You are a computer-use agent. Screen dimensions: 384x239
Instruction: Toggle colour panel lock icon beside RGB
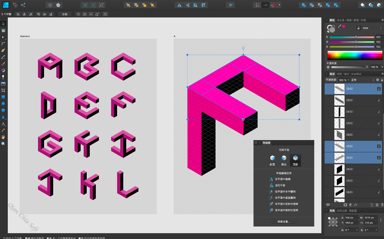click(358, 28)
